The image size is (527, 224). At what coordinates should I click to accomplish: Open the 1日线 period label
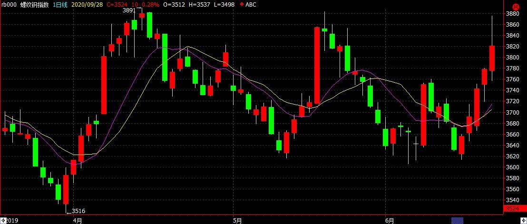60,5
